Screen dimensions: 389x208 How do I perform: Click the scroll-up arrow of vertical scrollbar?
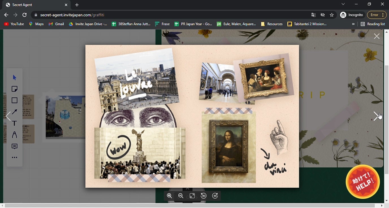coord(386,31)
